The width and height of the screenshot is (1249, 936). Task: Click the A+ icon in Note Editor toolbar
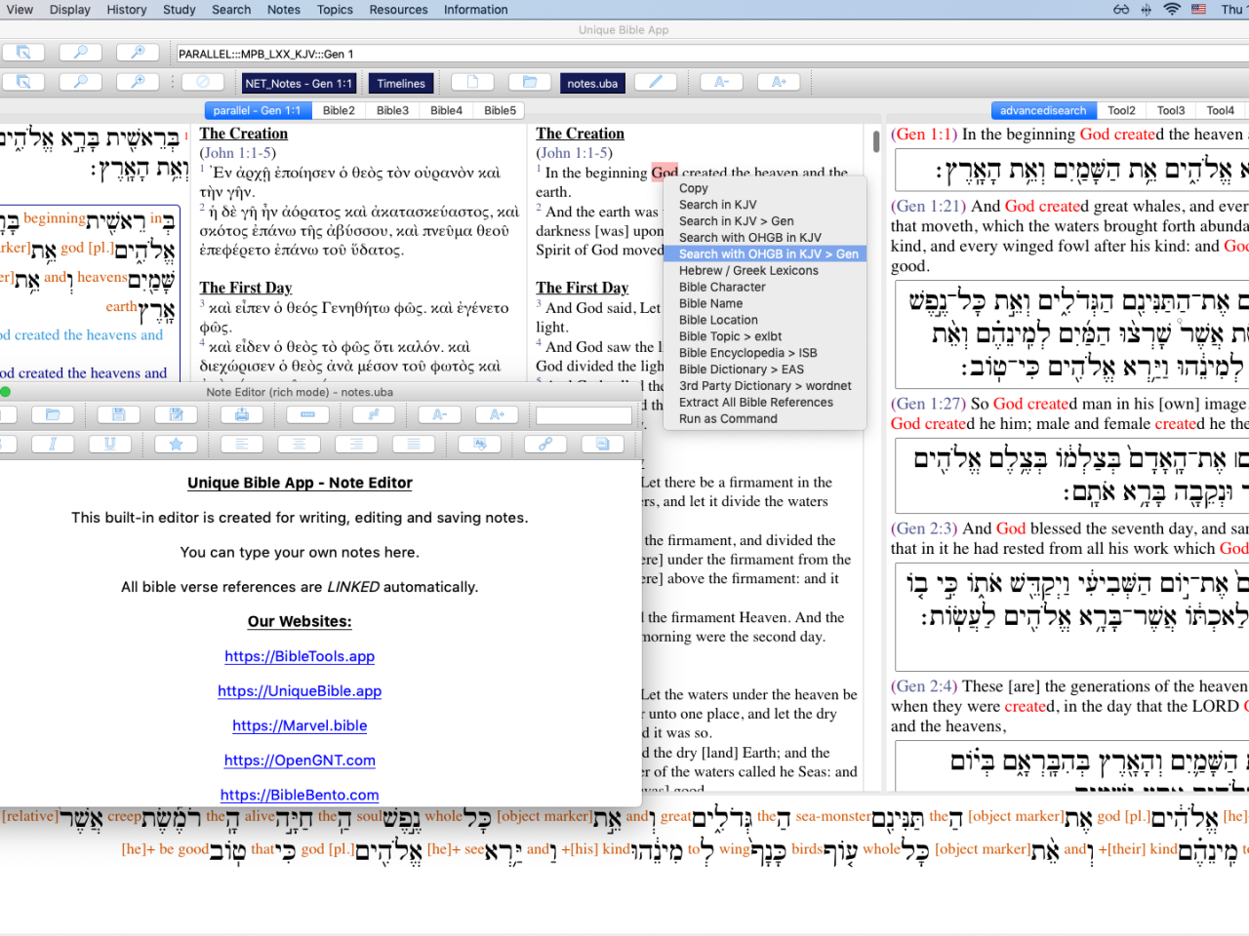[x=497, y=414]
